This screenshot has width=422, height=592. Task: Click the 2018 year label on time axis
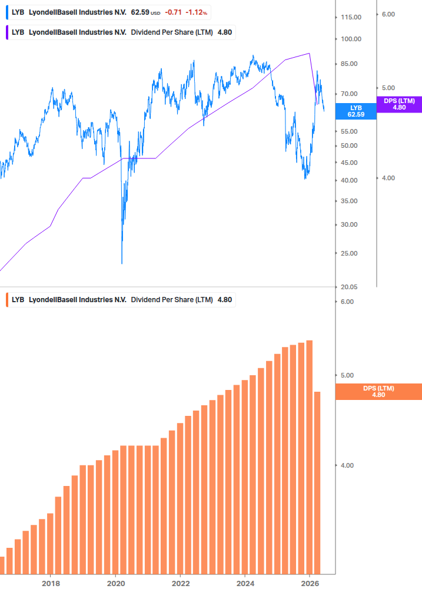pos(51,584)
